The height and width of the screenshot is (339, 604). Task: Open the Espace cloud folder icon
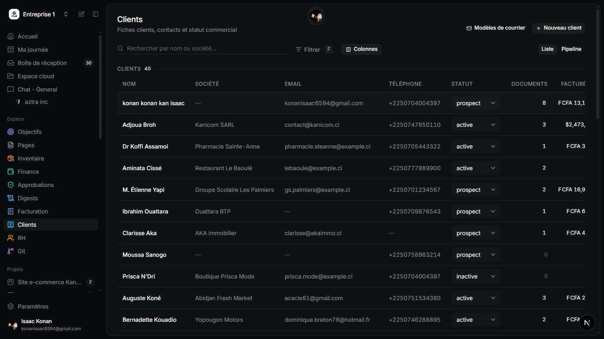click(x=11, y=76)
